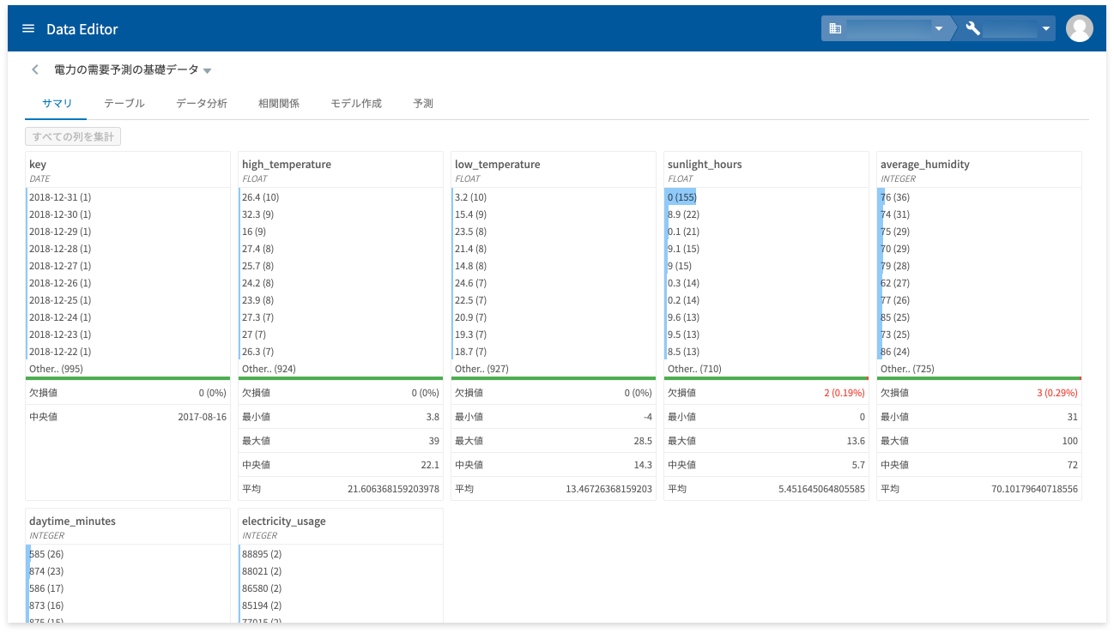Go to the 相関関係 tab
This screenshot has width=1114, height=633.
[x=279, y=103]
